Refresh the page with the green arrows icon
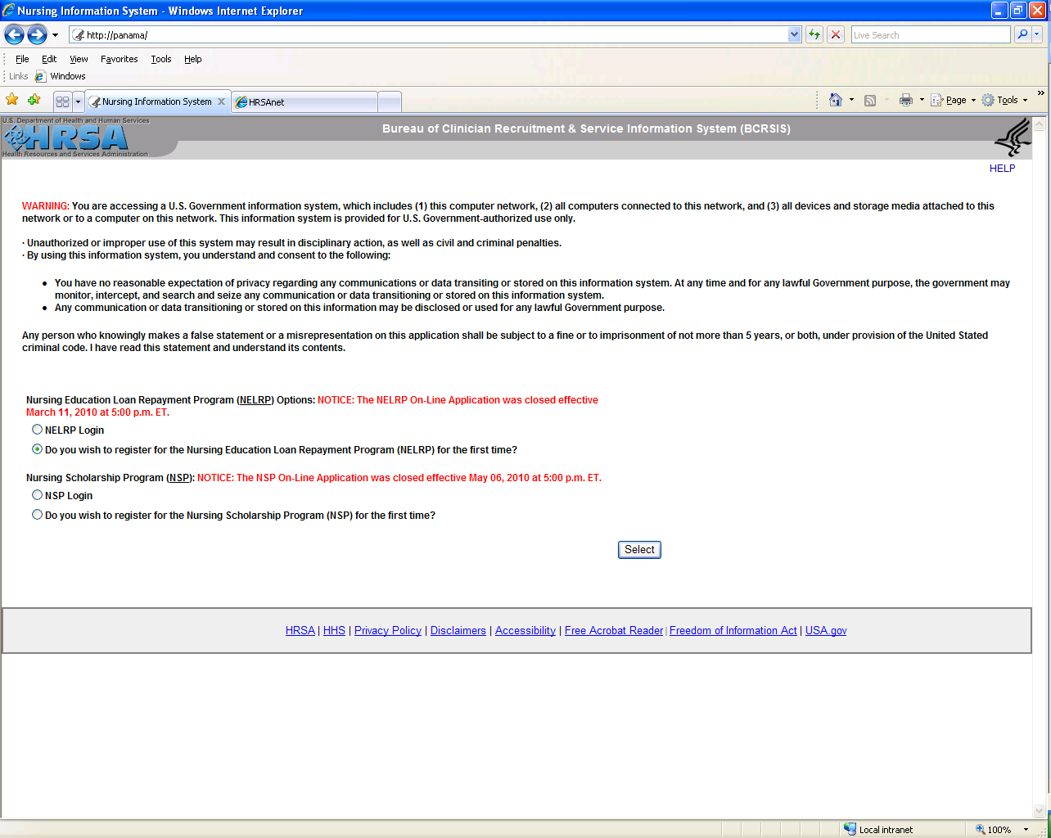The width and height of the screenshot is (1051, 838). (x=814, y=34)
